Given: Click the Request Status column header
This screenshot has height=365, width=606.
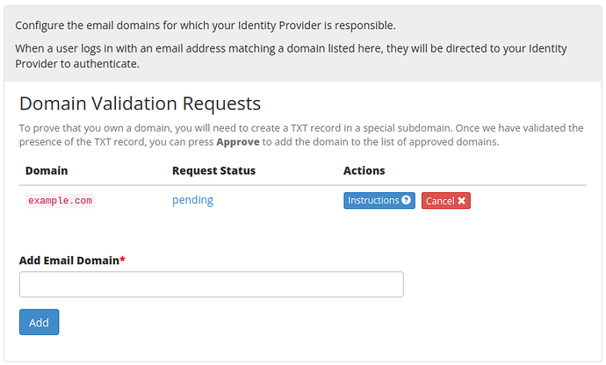Looking at the screenshot, I should [x=213, y=171].
